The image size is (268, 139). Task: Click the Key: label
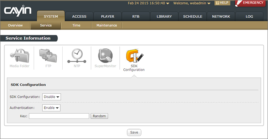(x=23, y=116)
